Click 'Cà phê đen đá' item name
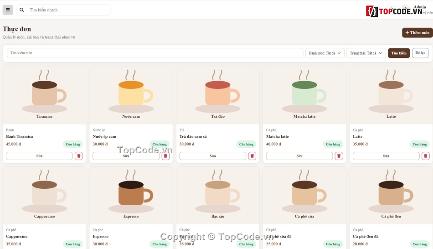Viewport: 433px width, 249px height. [x=366, y=237]
